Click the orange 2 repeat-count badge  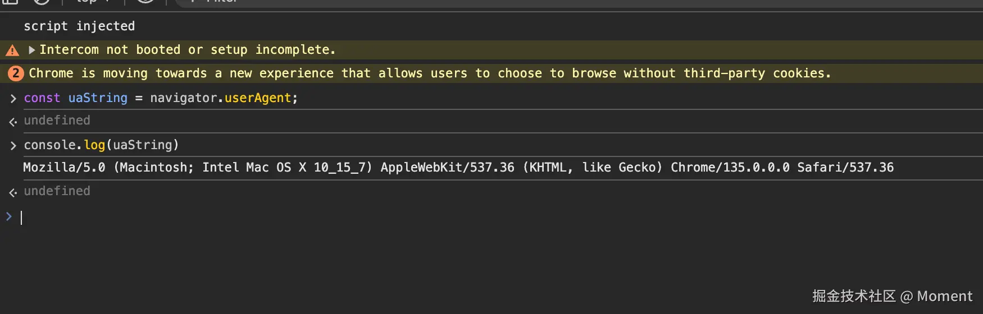(16, 73)
